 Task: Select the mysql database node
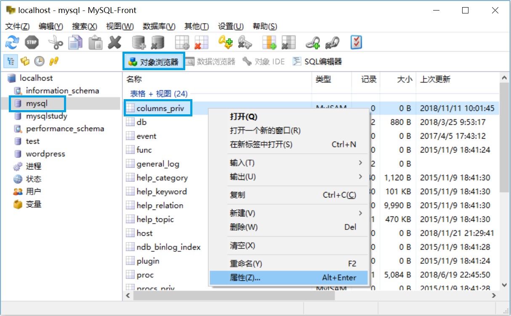[37, 103]
